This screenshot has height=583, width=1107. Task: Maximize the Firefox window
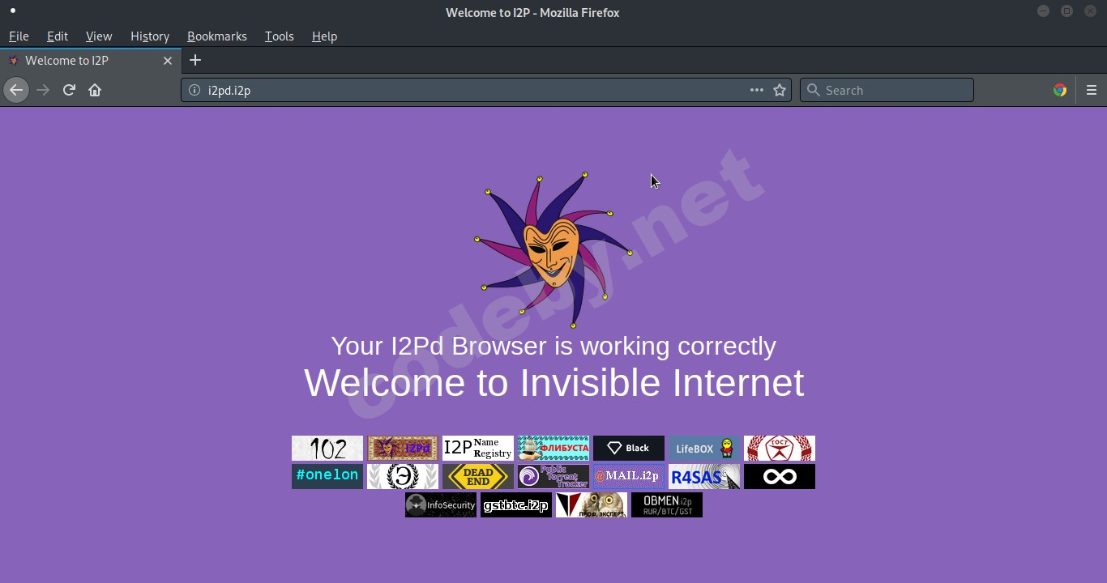(x=1066, y=11)
